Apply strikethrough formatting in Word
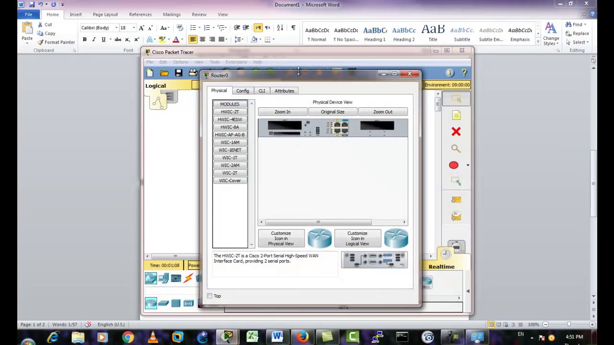The height and width of the screenshot is (345, 614). pos(118,39)
